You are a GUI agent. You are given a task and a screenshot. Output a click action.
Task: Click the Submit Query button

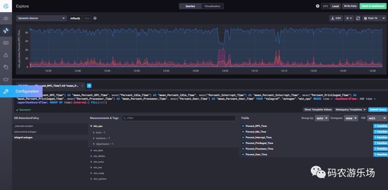378,110
